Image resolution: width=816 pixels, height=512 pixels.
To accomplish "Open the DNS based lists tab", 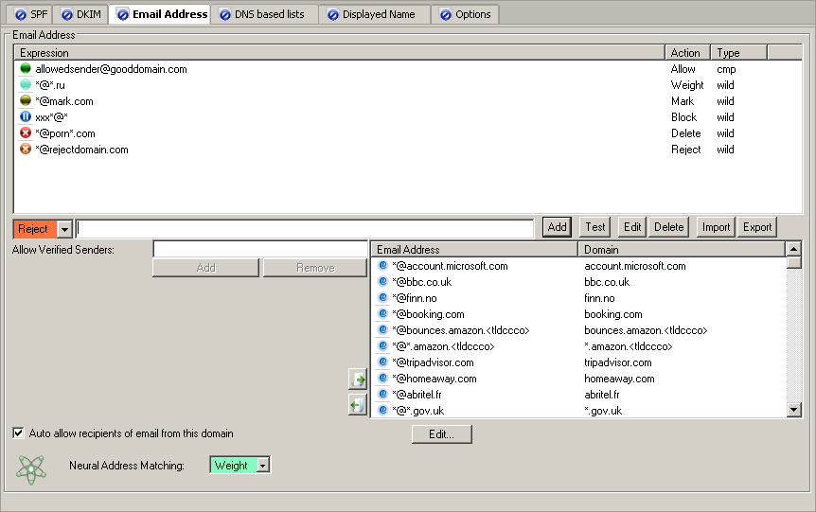I will pos(265,14).
